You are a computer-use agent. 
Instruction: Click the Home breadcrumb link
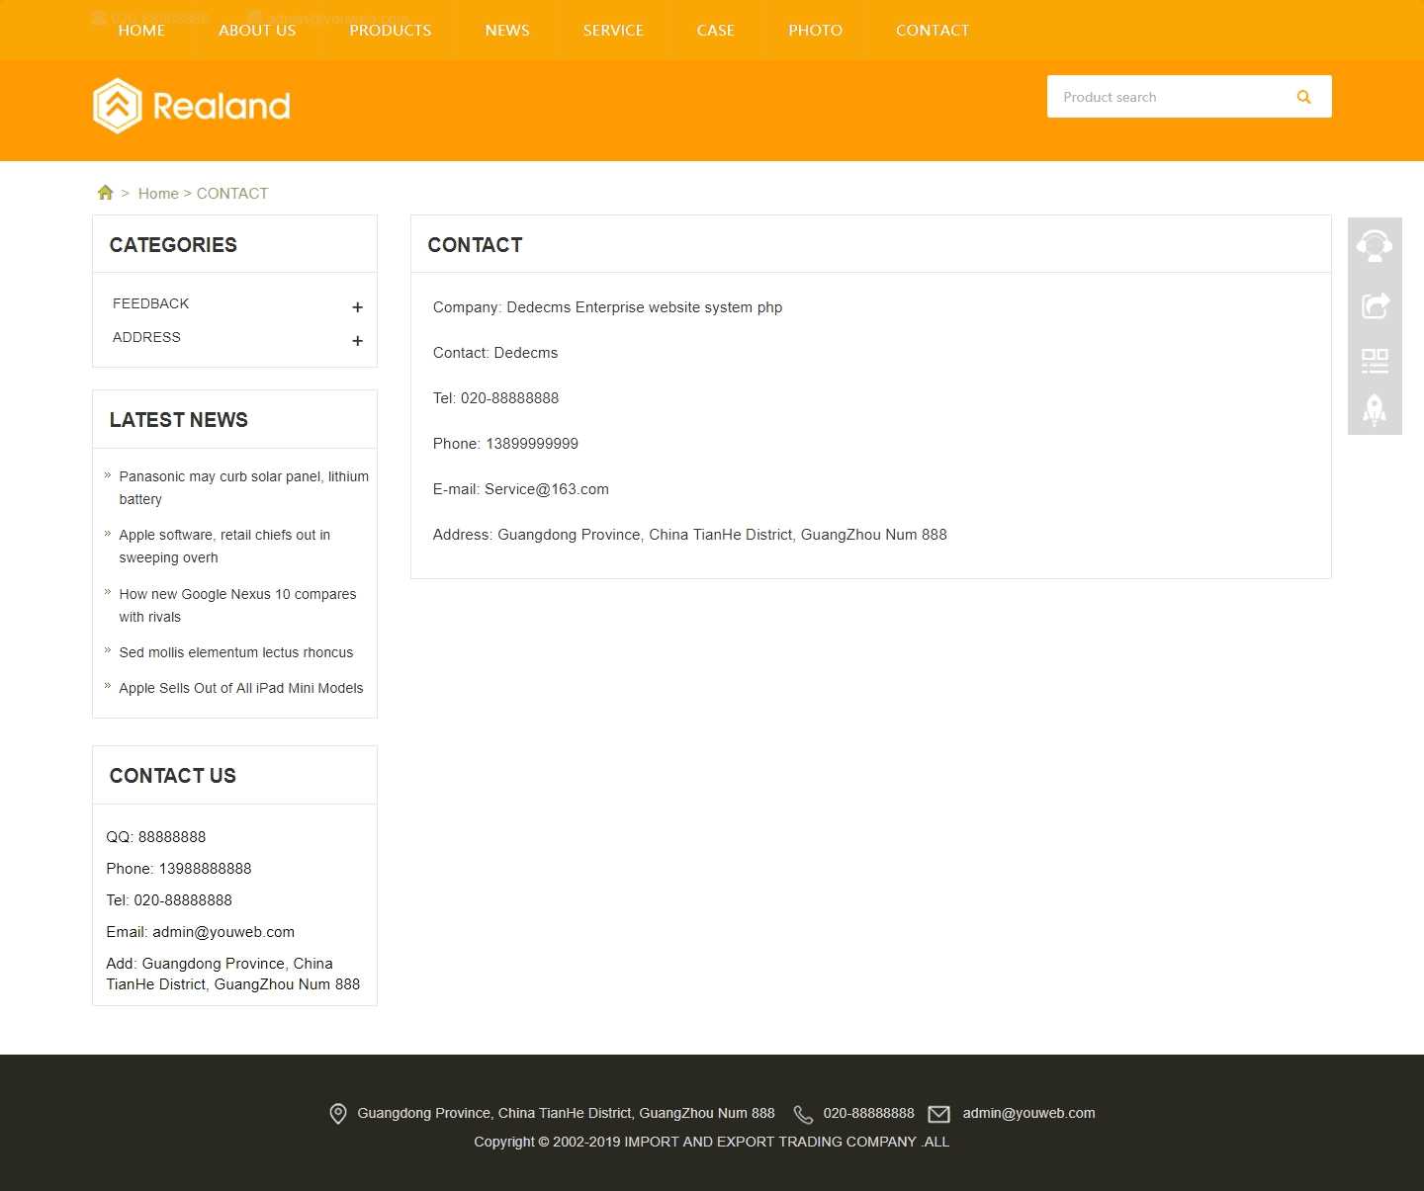coord(158,194)
